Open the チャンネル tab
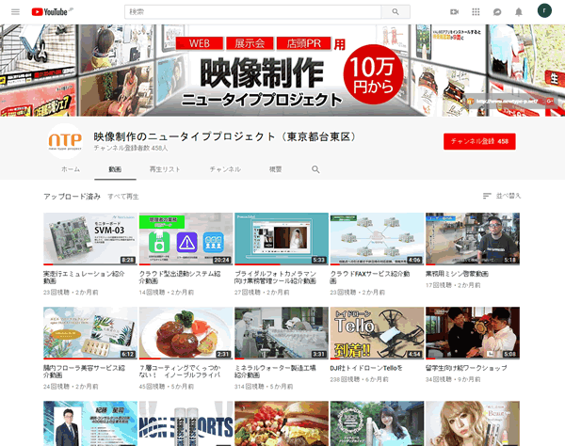Screen dimensions: 565x446 225,169
